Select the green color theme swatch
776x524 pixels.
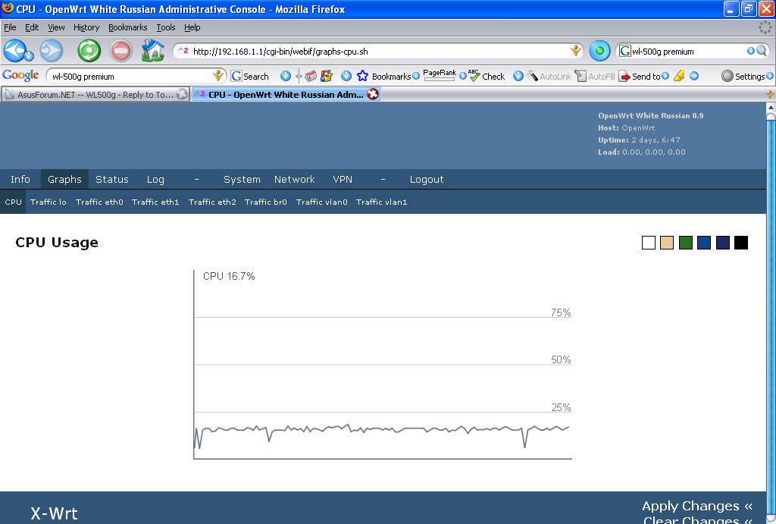click(686, 243)
